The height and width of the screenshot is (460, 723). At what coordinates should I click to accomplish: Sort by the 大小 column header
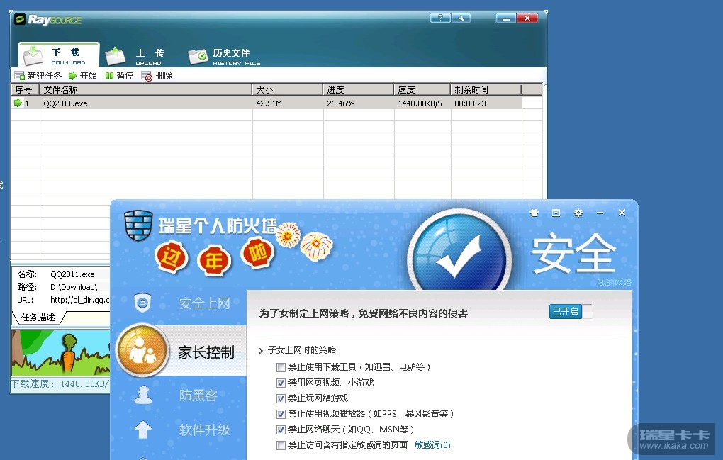click(287, 89)
